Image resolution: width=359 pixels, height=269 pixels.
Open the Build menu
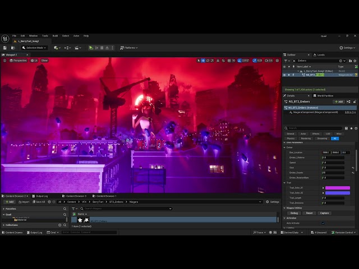[55, 36]
